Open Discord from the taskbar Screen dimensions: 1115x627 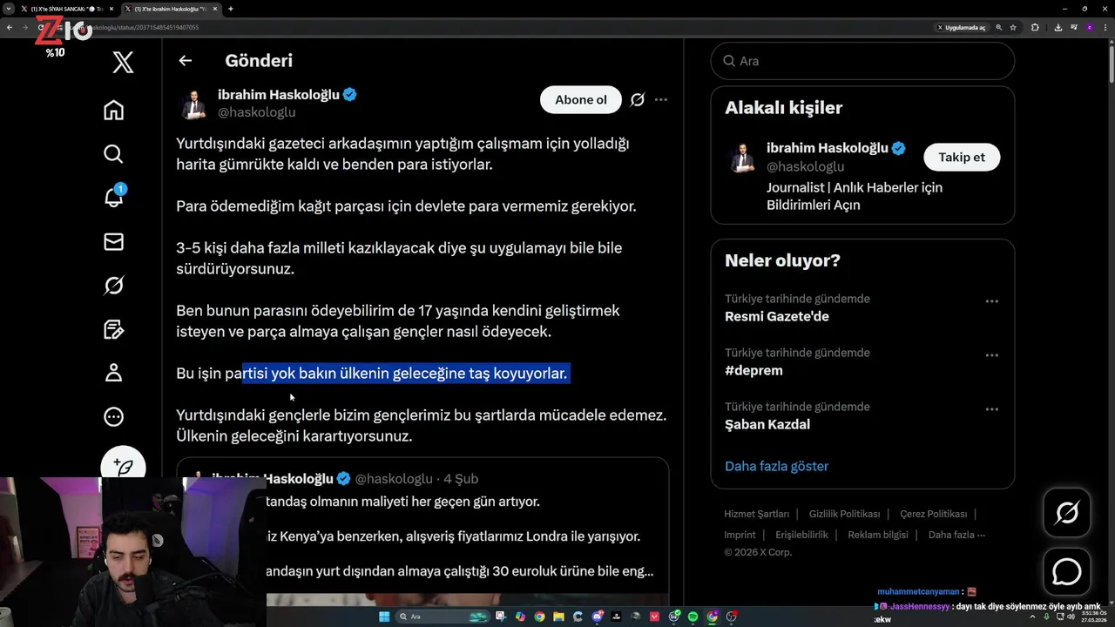pos(597,617)
